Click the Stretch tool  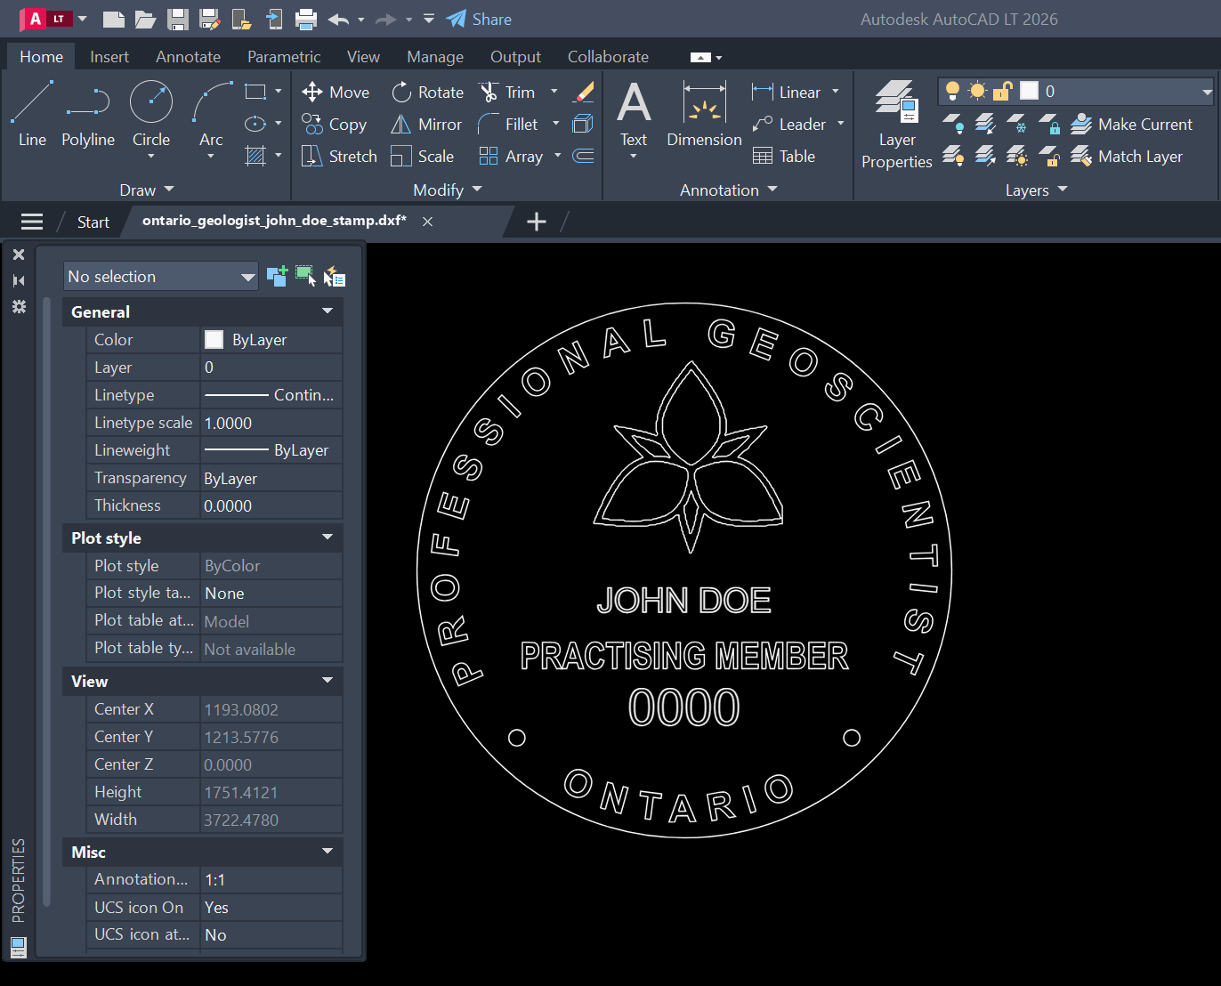pos(339,156)
